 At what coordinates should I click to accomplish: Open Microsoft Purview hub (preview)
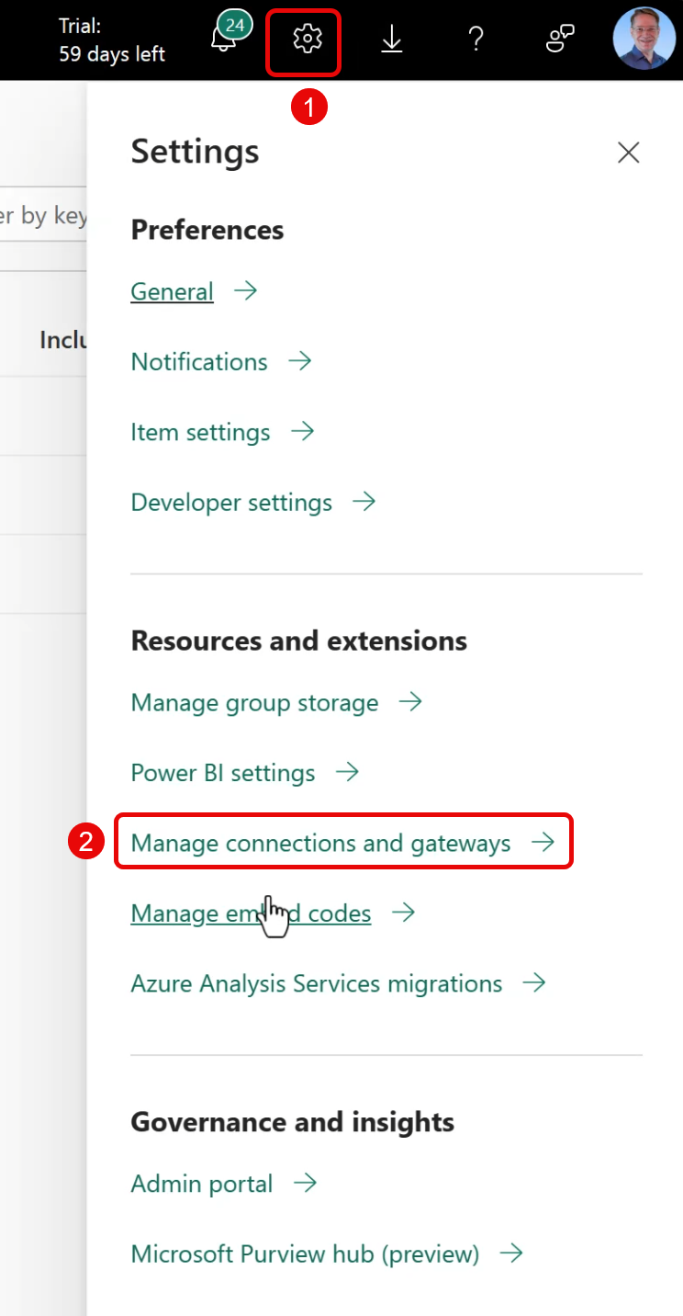305,1254
